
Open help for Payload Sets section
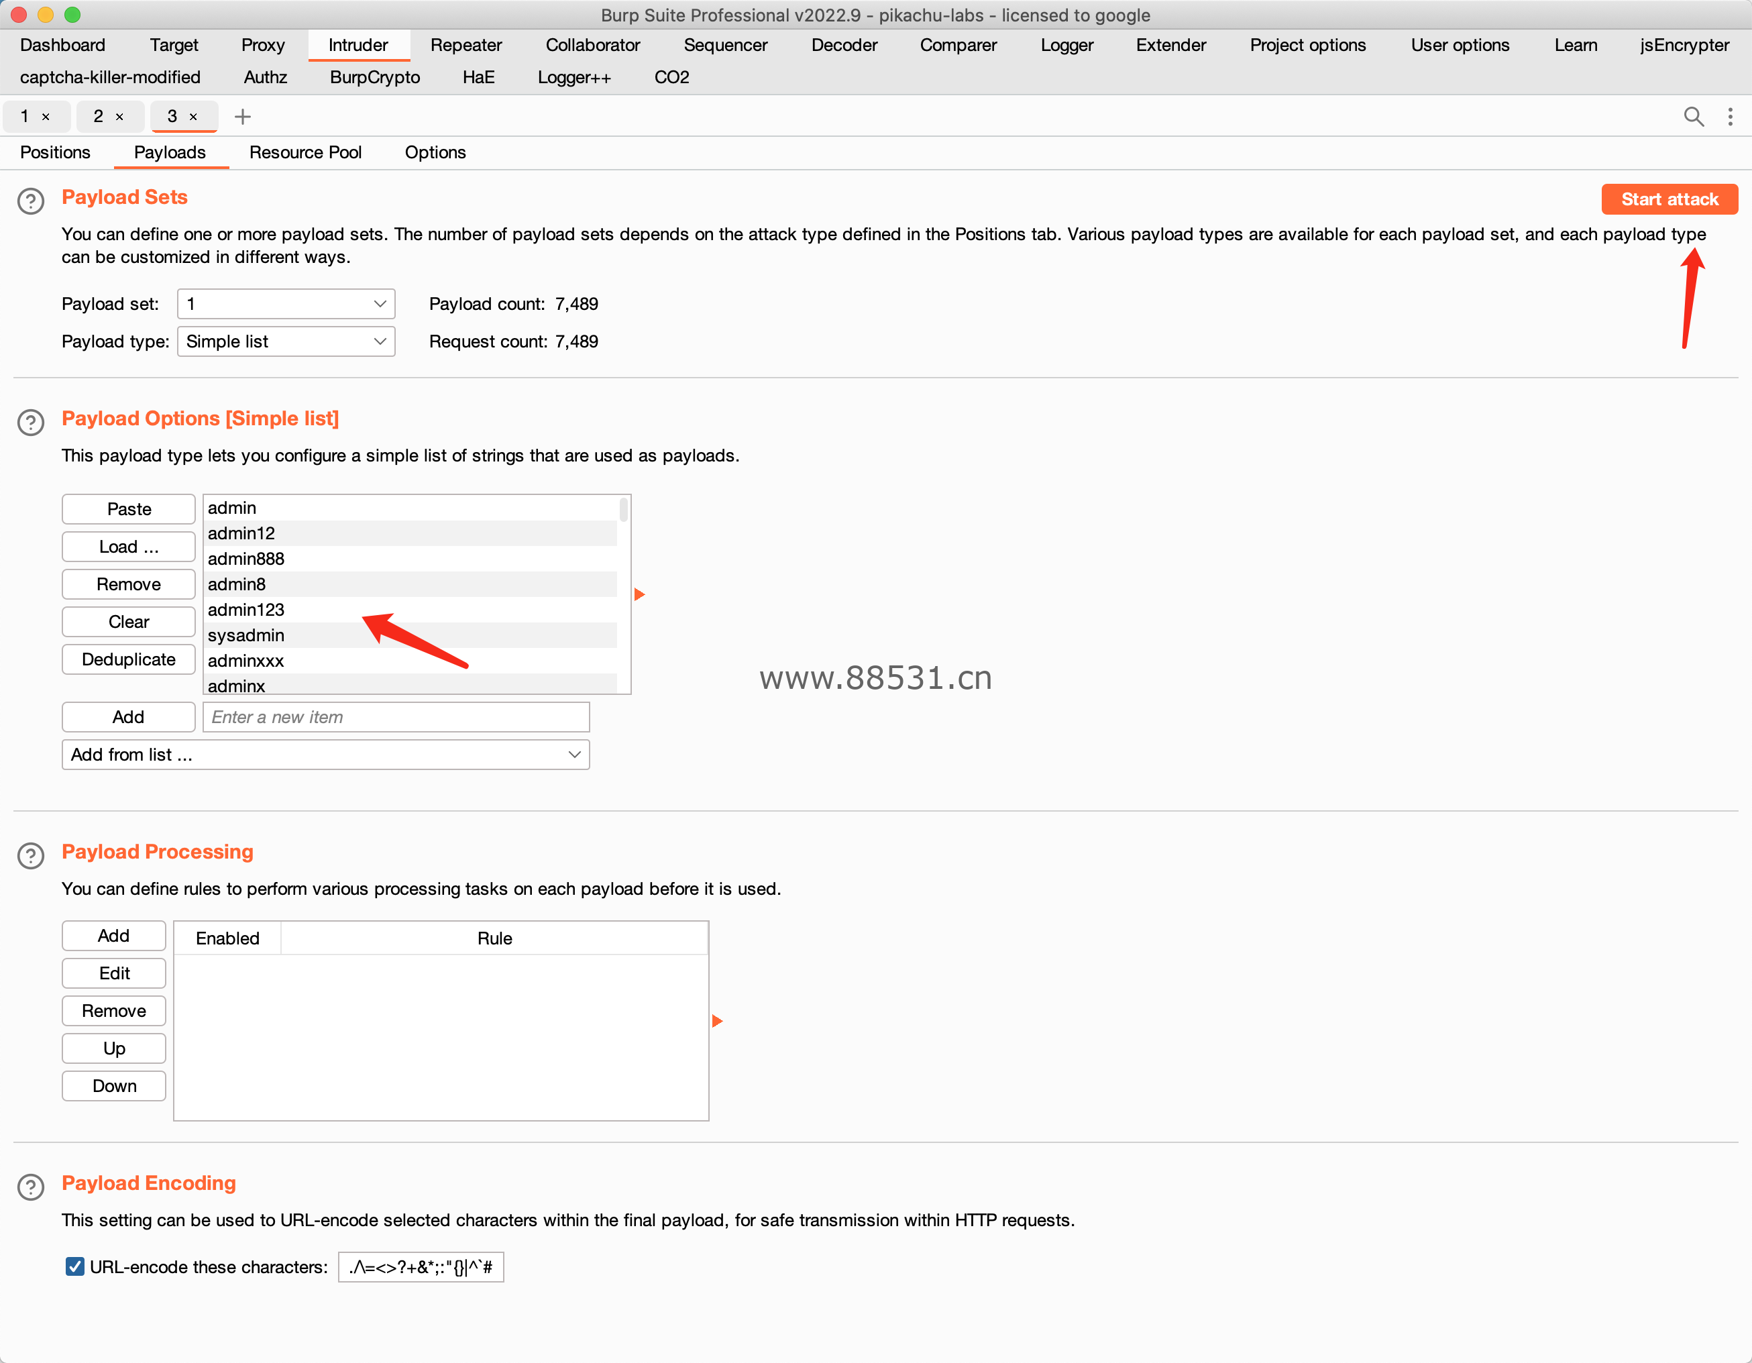click(30, 201)
